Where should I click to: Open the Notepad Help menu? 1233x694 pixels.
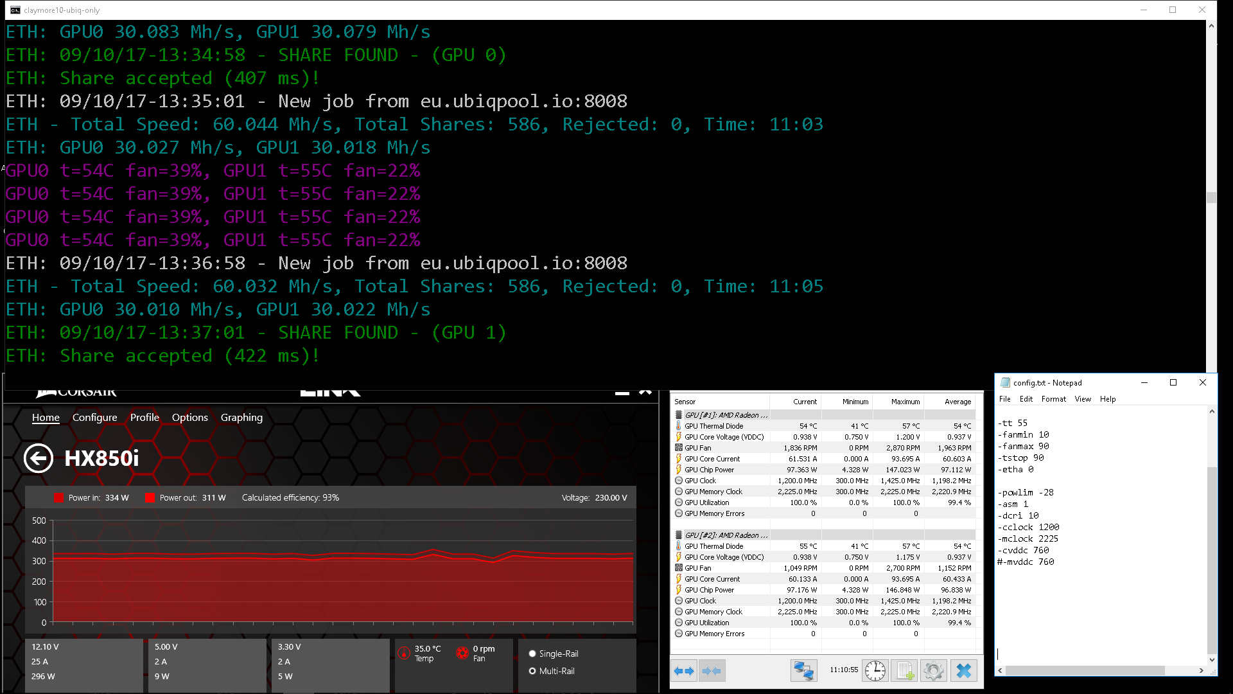click(x=1108, y=399)
